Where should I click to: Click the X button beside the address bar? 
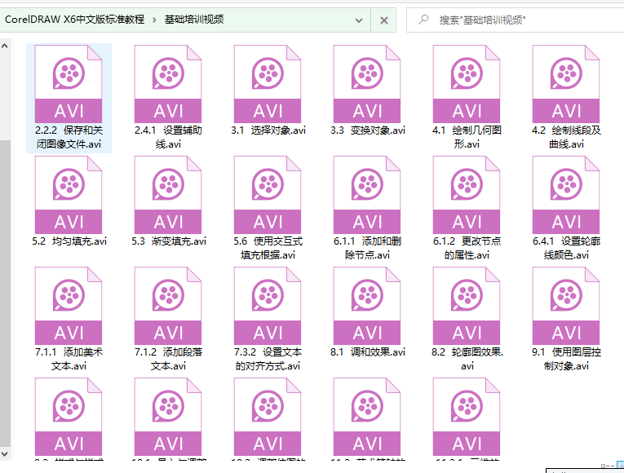(383, 20)
